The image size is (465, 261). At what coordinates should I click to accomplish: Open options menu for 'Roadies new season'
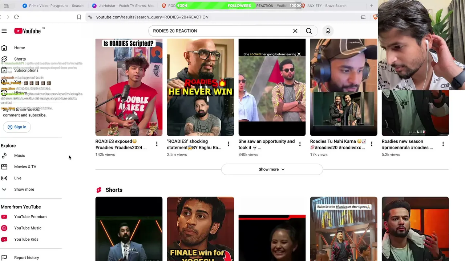click(443, 144)
